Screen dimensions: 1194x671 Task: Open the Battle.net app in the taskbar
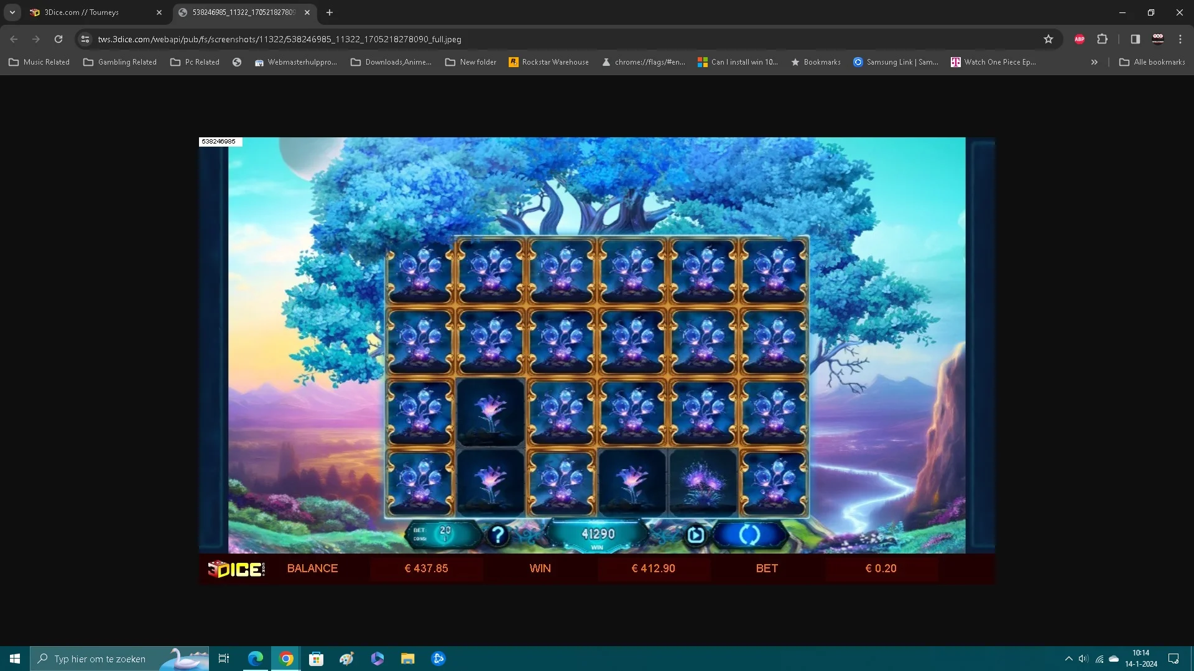point(438,659)
